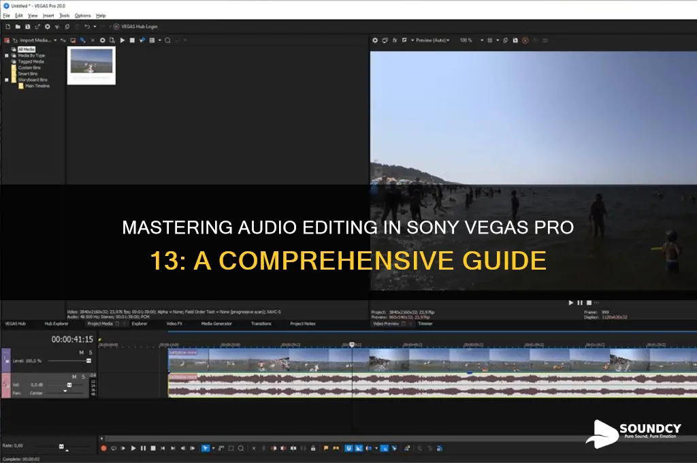The image size is (697, 463).
Task: Save the project using the disk icon
Action: click(x=27, y=27)
